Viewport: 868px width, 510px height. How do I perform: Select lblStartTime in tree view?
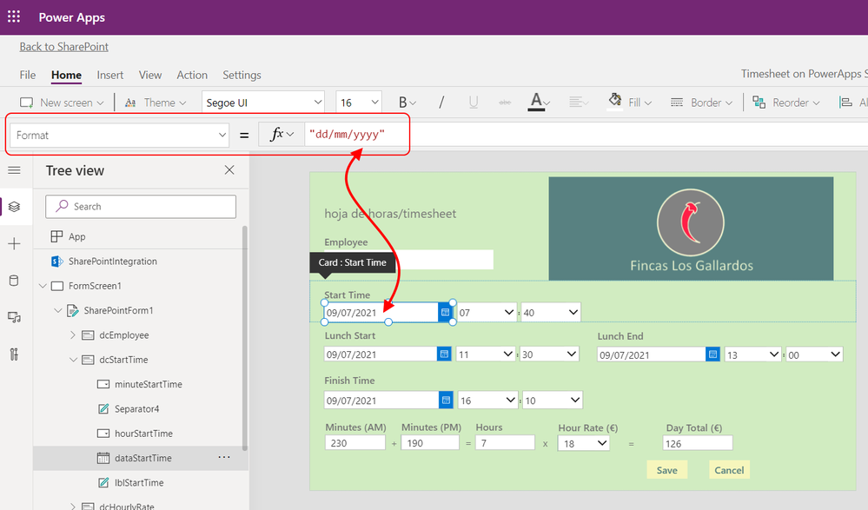(138, 483)
